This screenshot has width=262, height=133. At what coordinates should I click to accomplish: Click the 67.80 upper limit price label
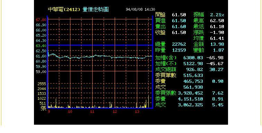[41, 20]
